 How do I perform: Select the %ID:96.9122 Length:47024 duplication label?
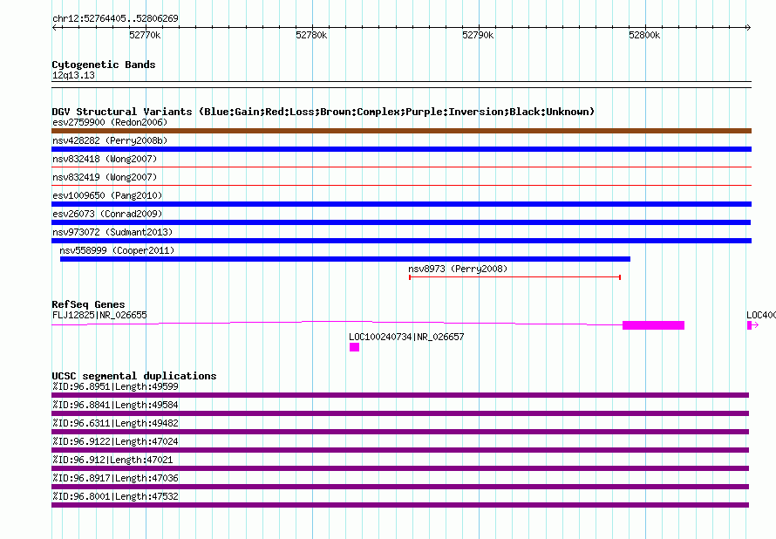pos(115,441)
